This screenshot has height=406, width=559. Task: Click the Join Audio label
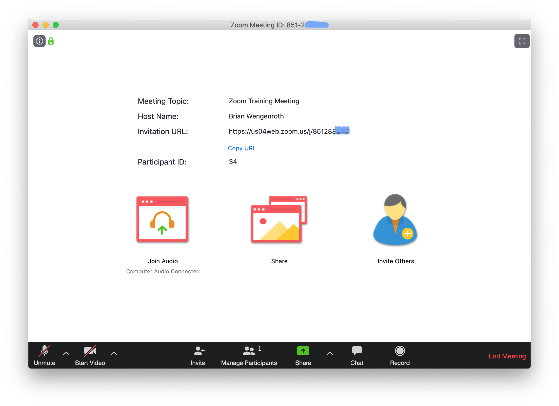pos(163,261)
